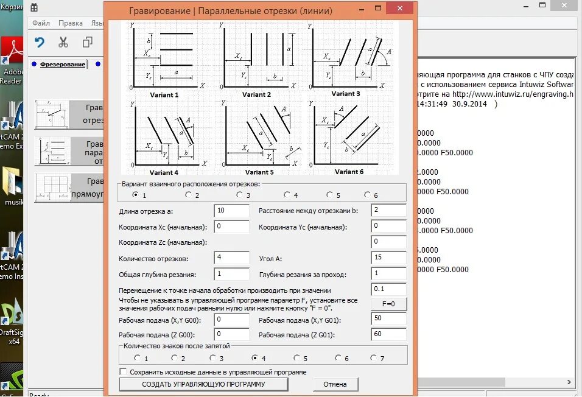This screenshot has height=397, width=582.
Task: Select Variant 4 diagram image
Action: [x=167, y=138]
